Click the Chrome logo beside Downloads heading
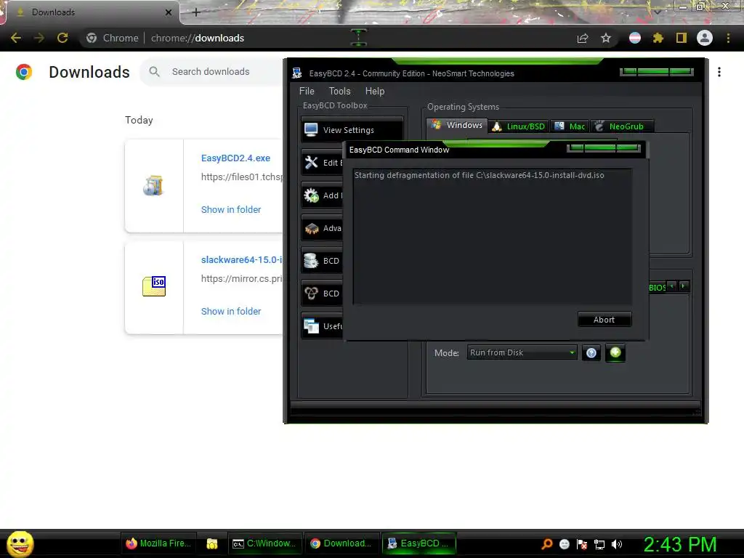744x558 pixels. coord(24,72)
